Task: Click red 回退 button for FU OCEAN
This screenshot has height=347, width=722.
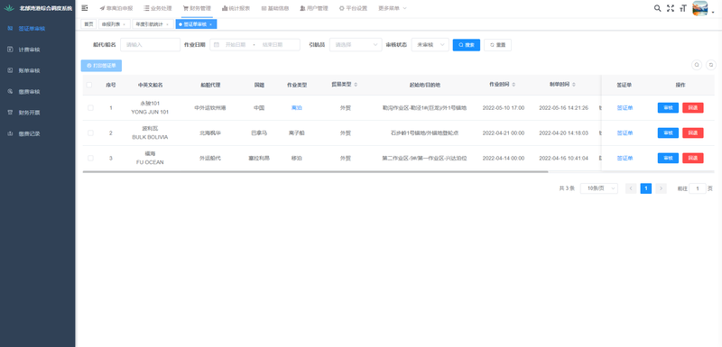Action: pyautogui.click(x=693, y=158)
